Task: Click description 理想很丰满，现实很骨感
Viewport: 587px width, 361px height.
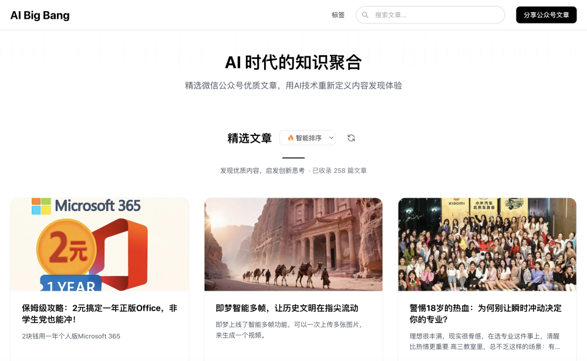Action: [x=485, y=341]
